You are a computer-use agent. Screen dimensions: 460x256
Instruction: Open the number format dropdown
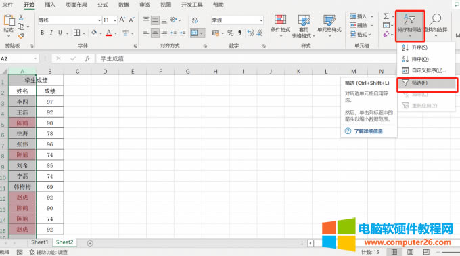[261, 20]
